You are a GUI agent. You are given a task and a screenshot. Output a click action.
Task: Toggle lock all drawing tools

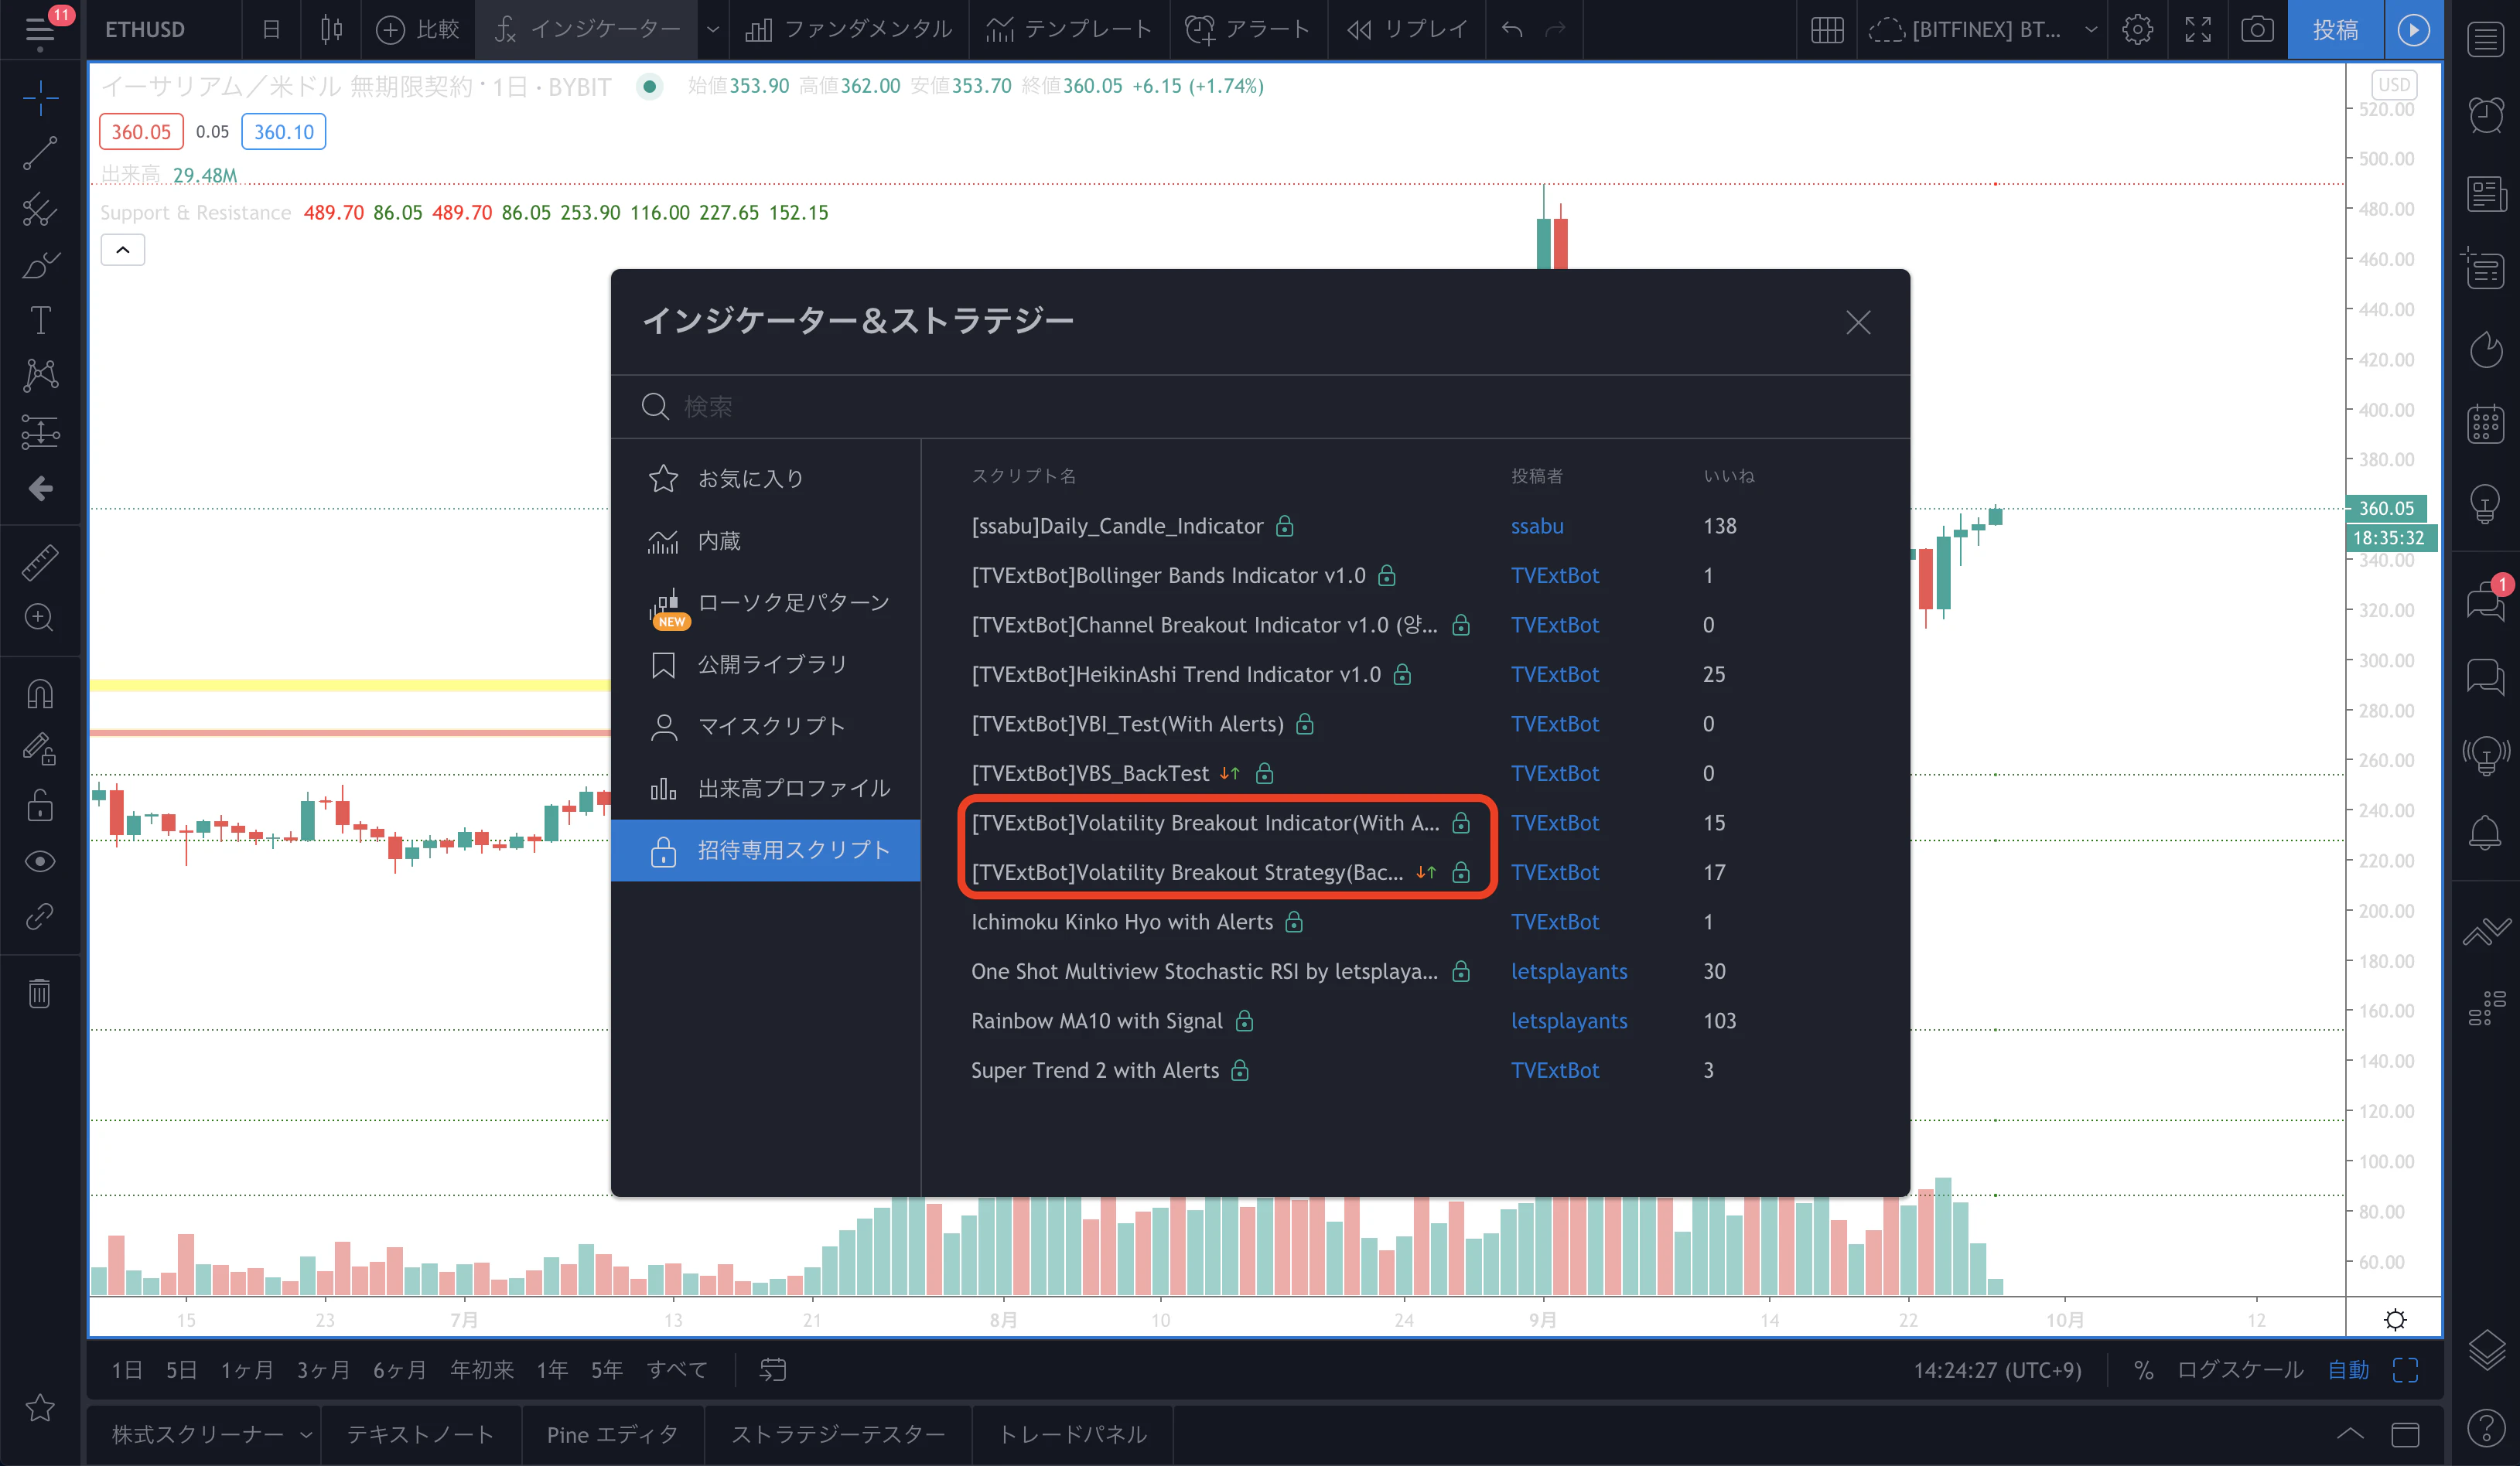click(40, 804)
